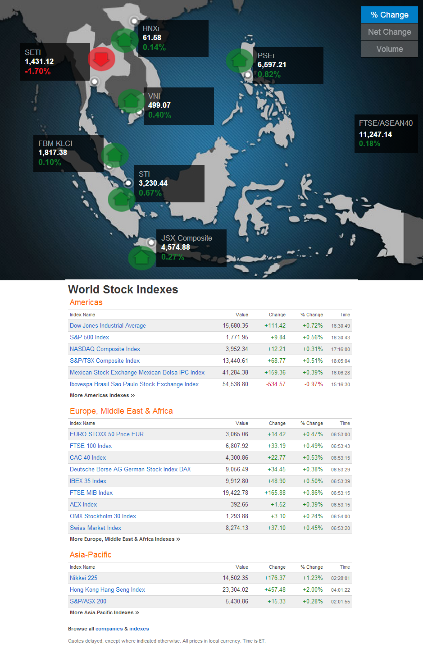Open the FBM KLCI info box

coord(68,153)
